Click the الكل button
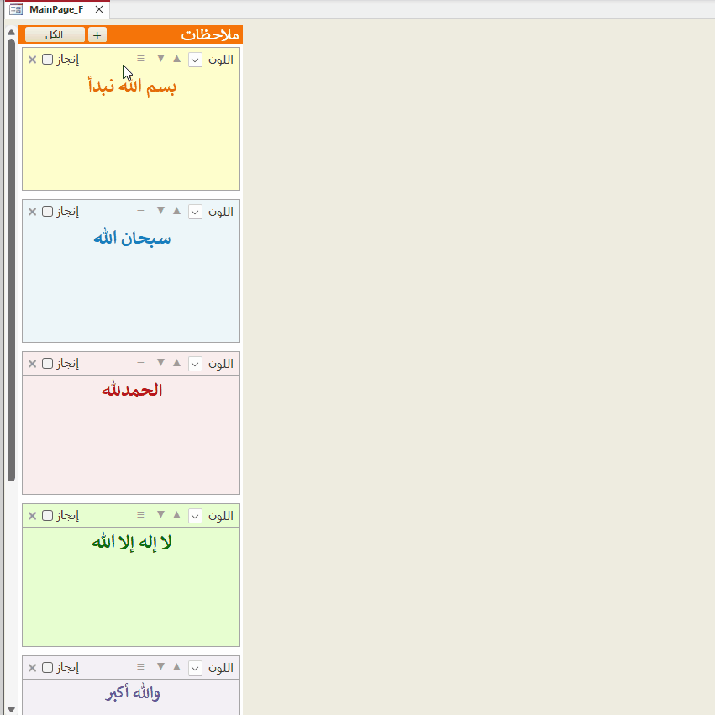This screenshot has height=715, width=715. click(55, 35)
